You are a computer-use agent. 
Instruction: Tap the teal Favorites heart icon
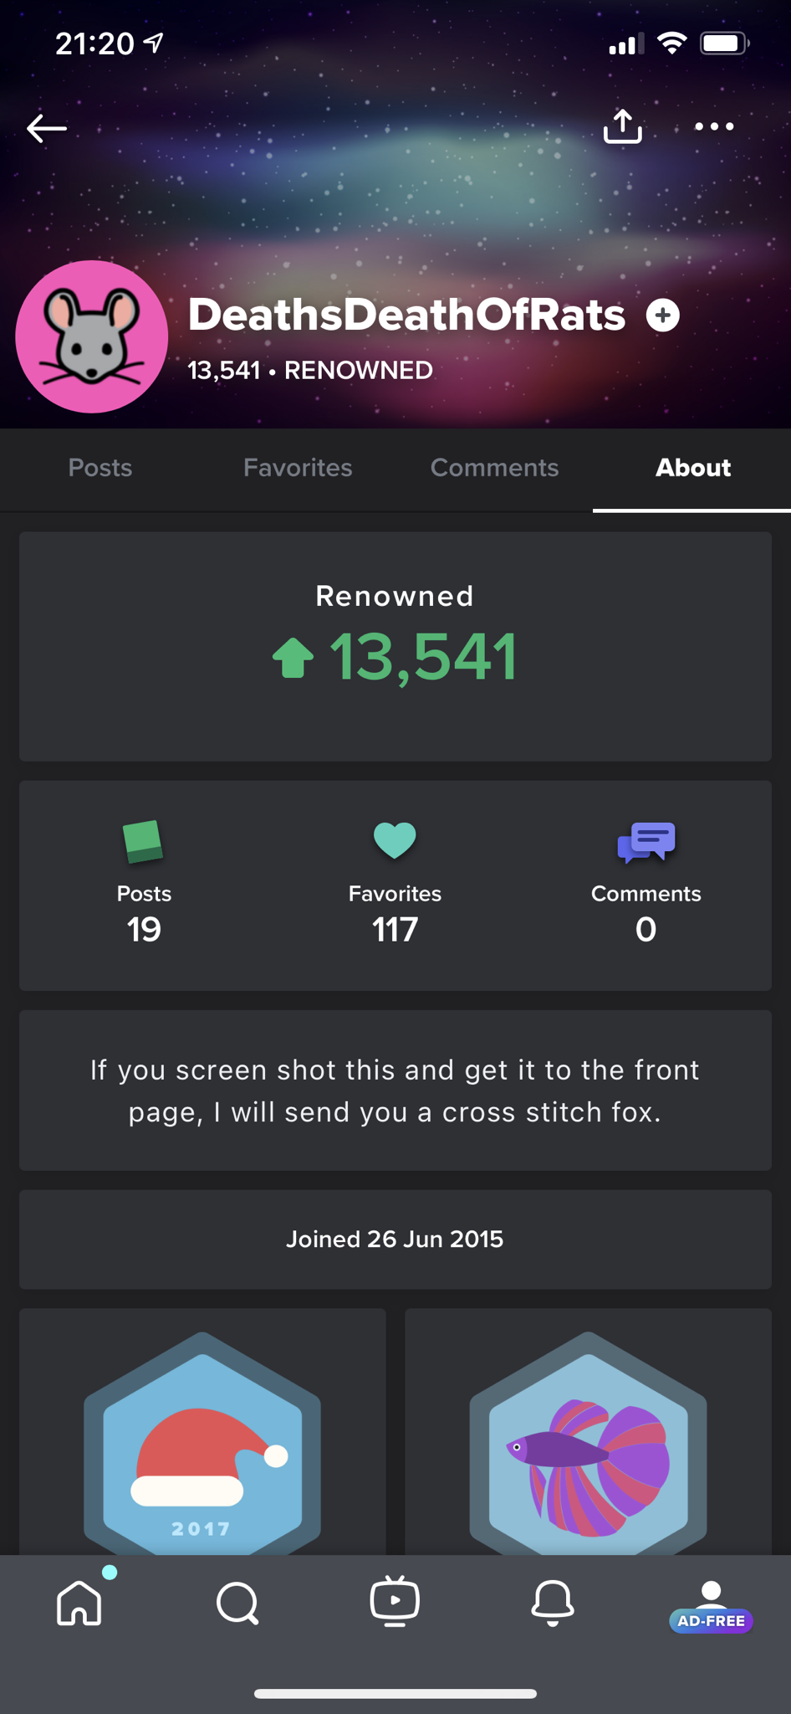click(395, 840)
